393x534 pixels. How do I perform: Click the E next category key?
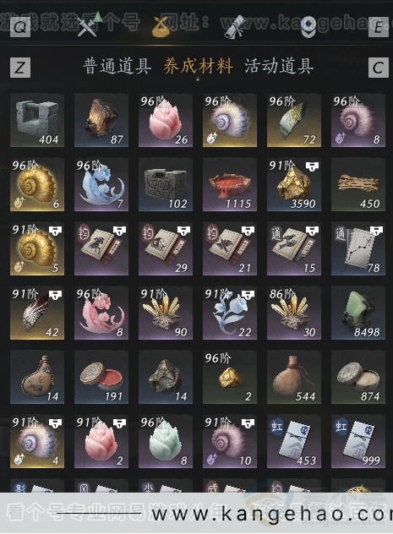(379, 27)
